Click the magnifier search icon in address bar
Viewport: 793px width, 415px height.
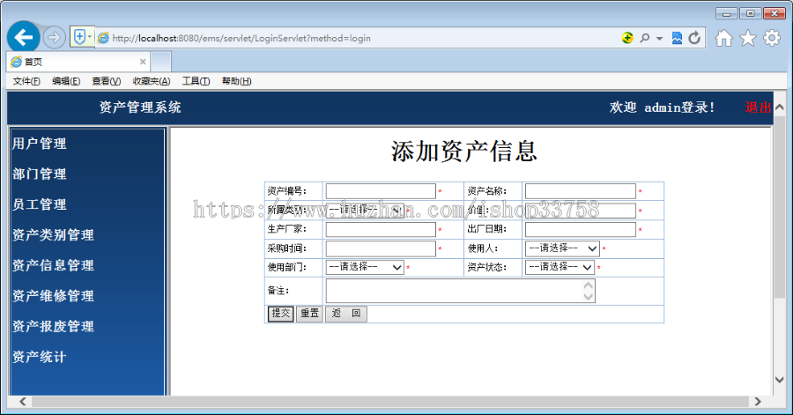644,38
